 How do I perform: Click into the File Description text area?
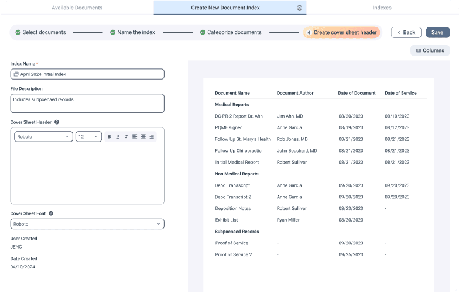click(87, 103)
